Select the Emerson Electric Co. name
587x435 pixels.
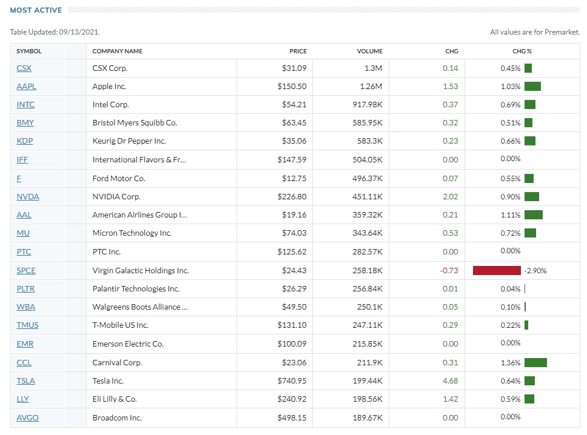(128, 344)
